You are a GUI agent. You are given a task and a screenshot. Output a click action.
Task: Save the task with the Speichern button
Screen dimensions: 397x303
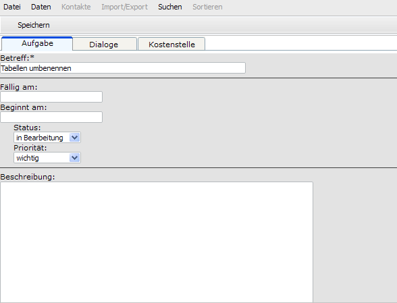(34, 25)
